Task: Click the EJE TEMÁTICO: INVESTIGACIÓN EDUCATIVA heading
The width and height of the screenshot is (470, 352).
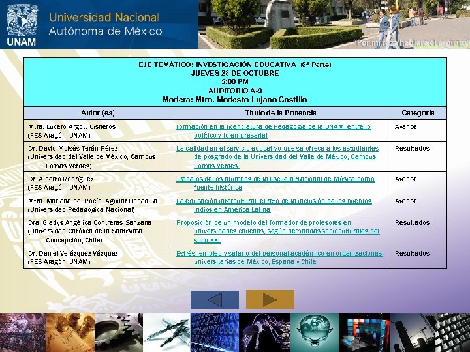Action: pos(235,65)
